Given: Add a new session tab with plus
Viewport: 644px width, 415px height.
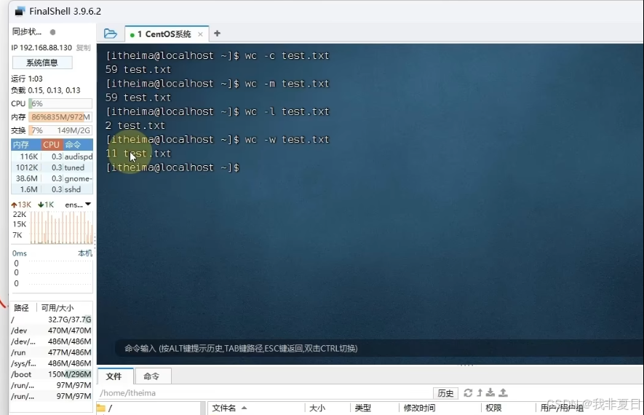Looking at the screenshot, I should (x=218, y=33).
